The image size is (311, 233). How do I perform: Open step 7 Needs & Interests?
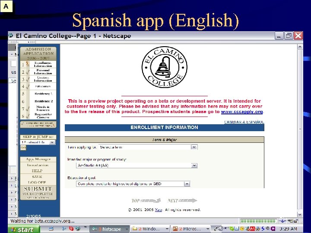tap(38, 108)
